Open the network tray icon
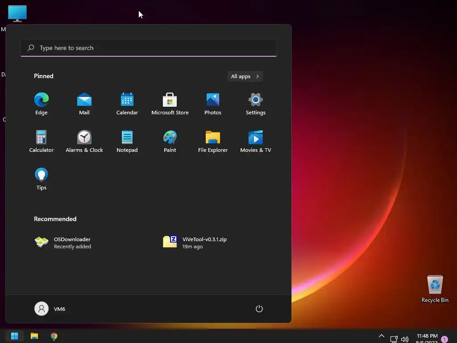The width and height of the screenshot is (457, 343). tap(394, 339)
